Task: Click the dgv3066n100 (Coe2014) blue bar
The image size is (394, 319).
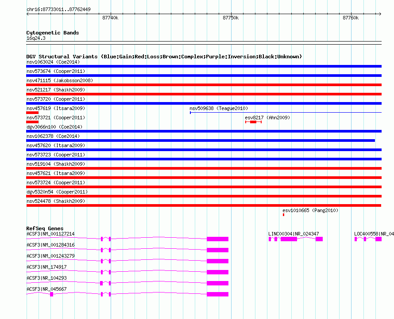Action: 204,131
